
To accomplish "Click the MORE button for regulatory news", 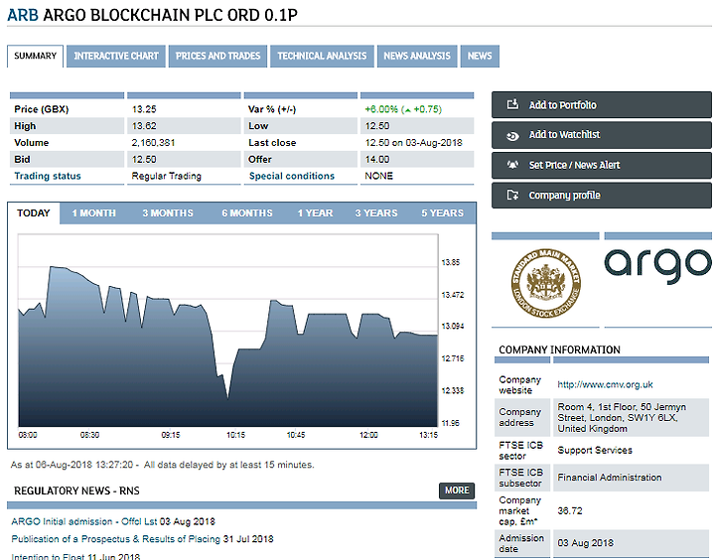I will [457, 490].
